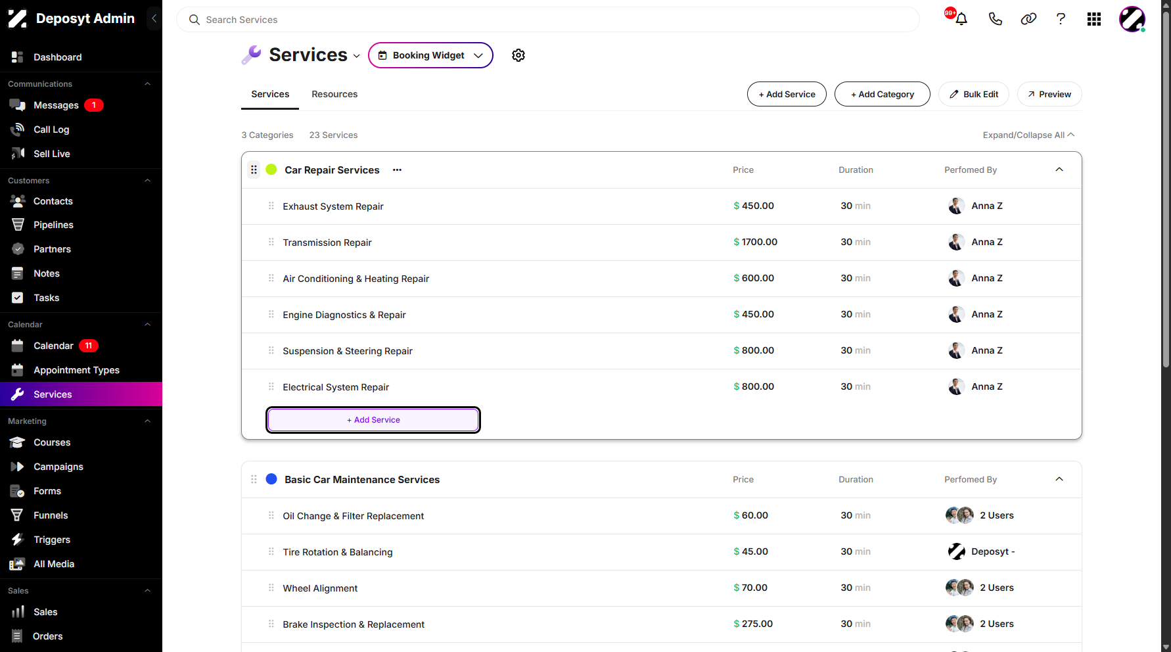The height and width of the screenshot is (652, 1171).
Task: Open Services settings gear icon
Action: click(518, 55)
